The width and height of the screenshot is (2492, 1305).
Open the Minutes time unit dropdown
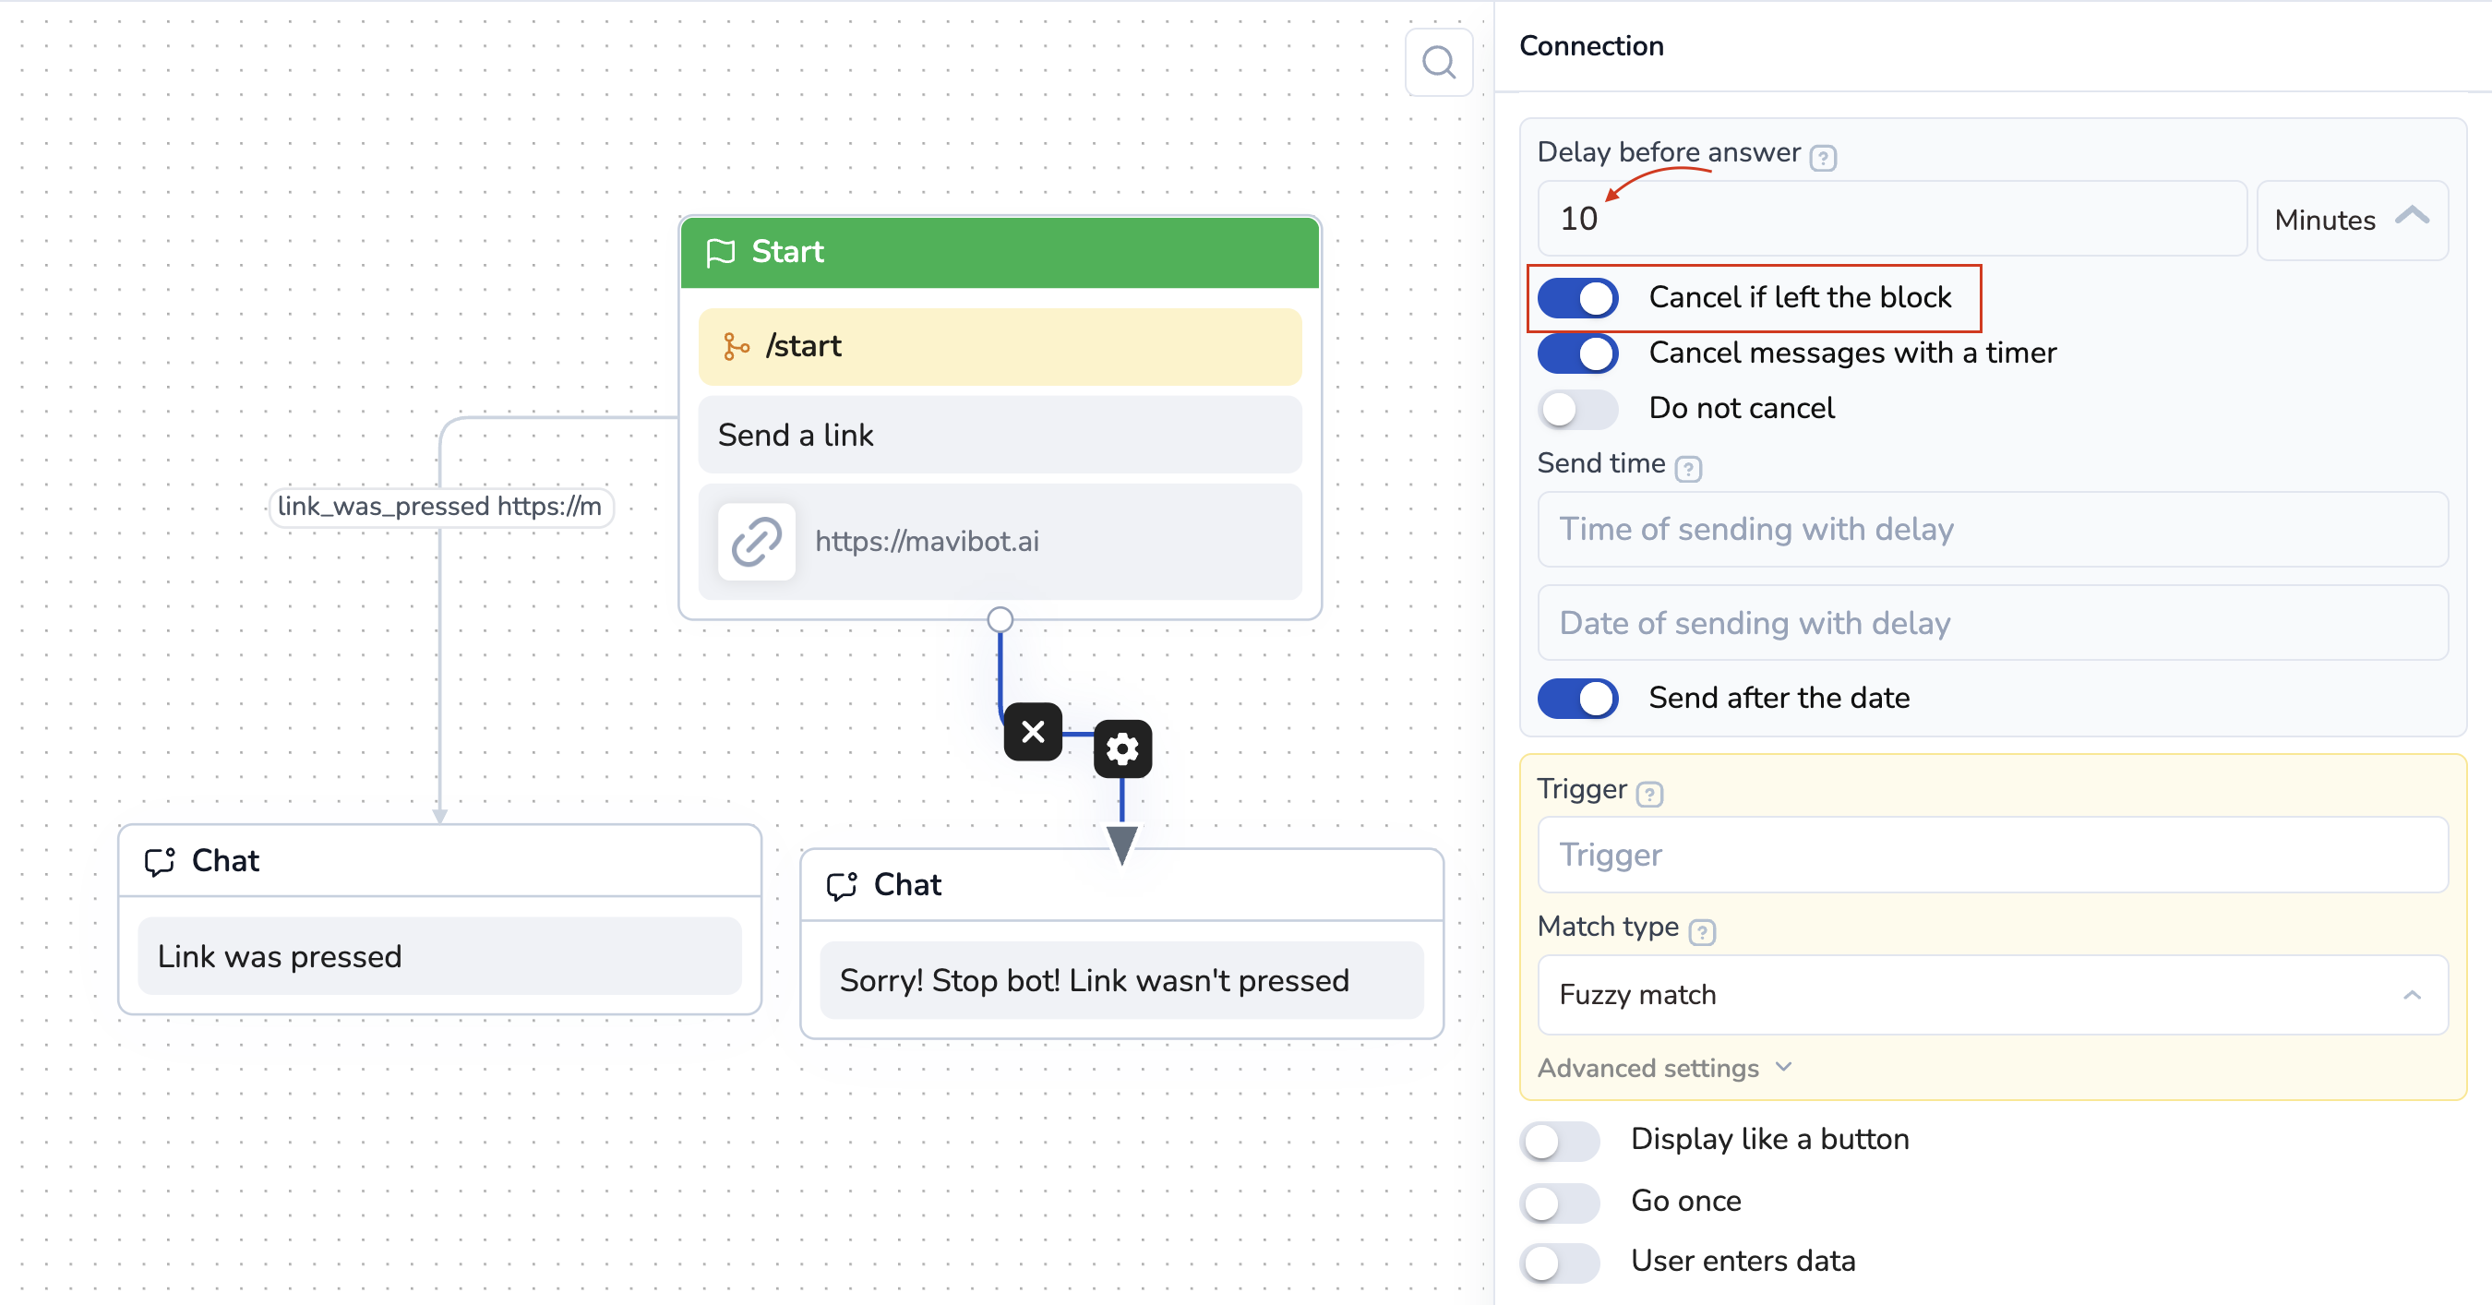coord(2351,220)
